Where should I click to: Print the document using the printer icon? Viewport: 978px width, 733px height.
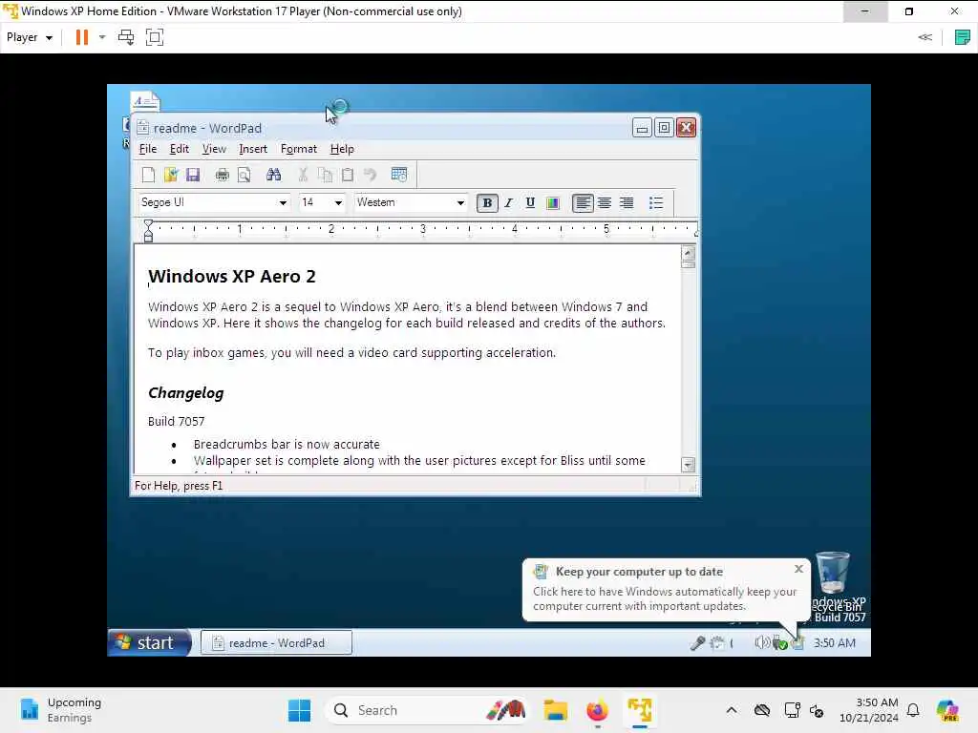222,176
